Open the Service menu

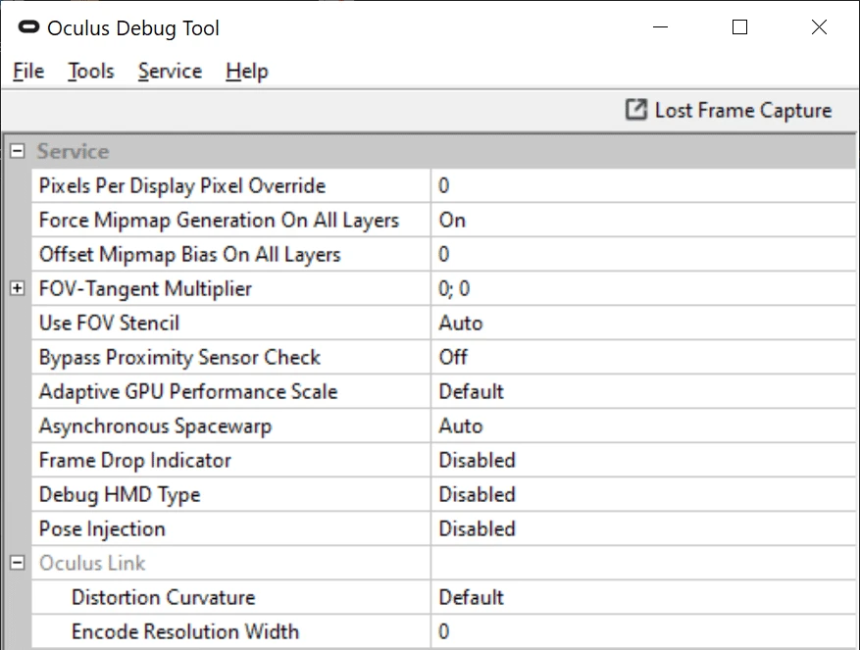coord(170,72)
